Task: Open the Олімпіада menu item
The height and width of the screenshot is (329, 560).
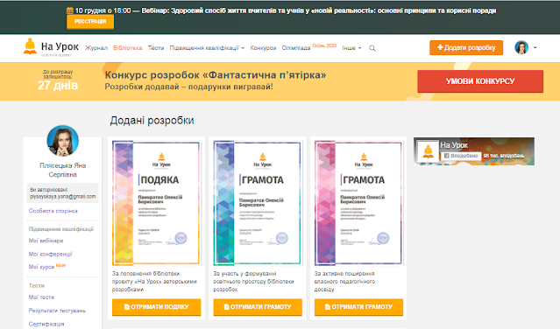Action: point(296,48)
